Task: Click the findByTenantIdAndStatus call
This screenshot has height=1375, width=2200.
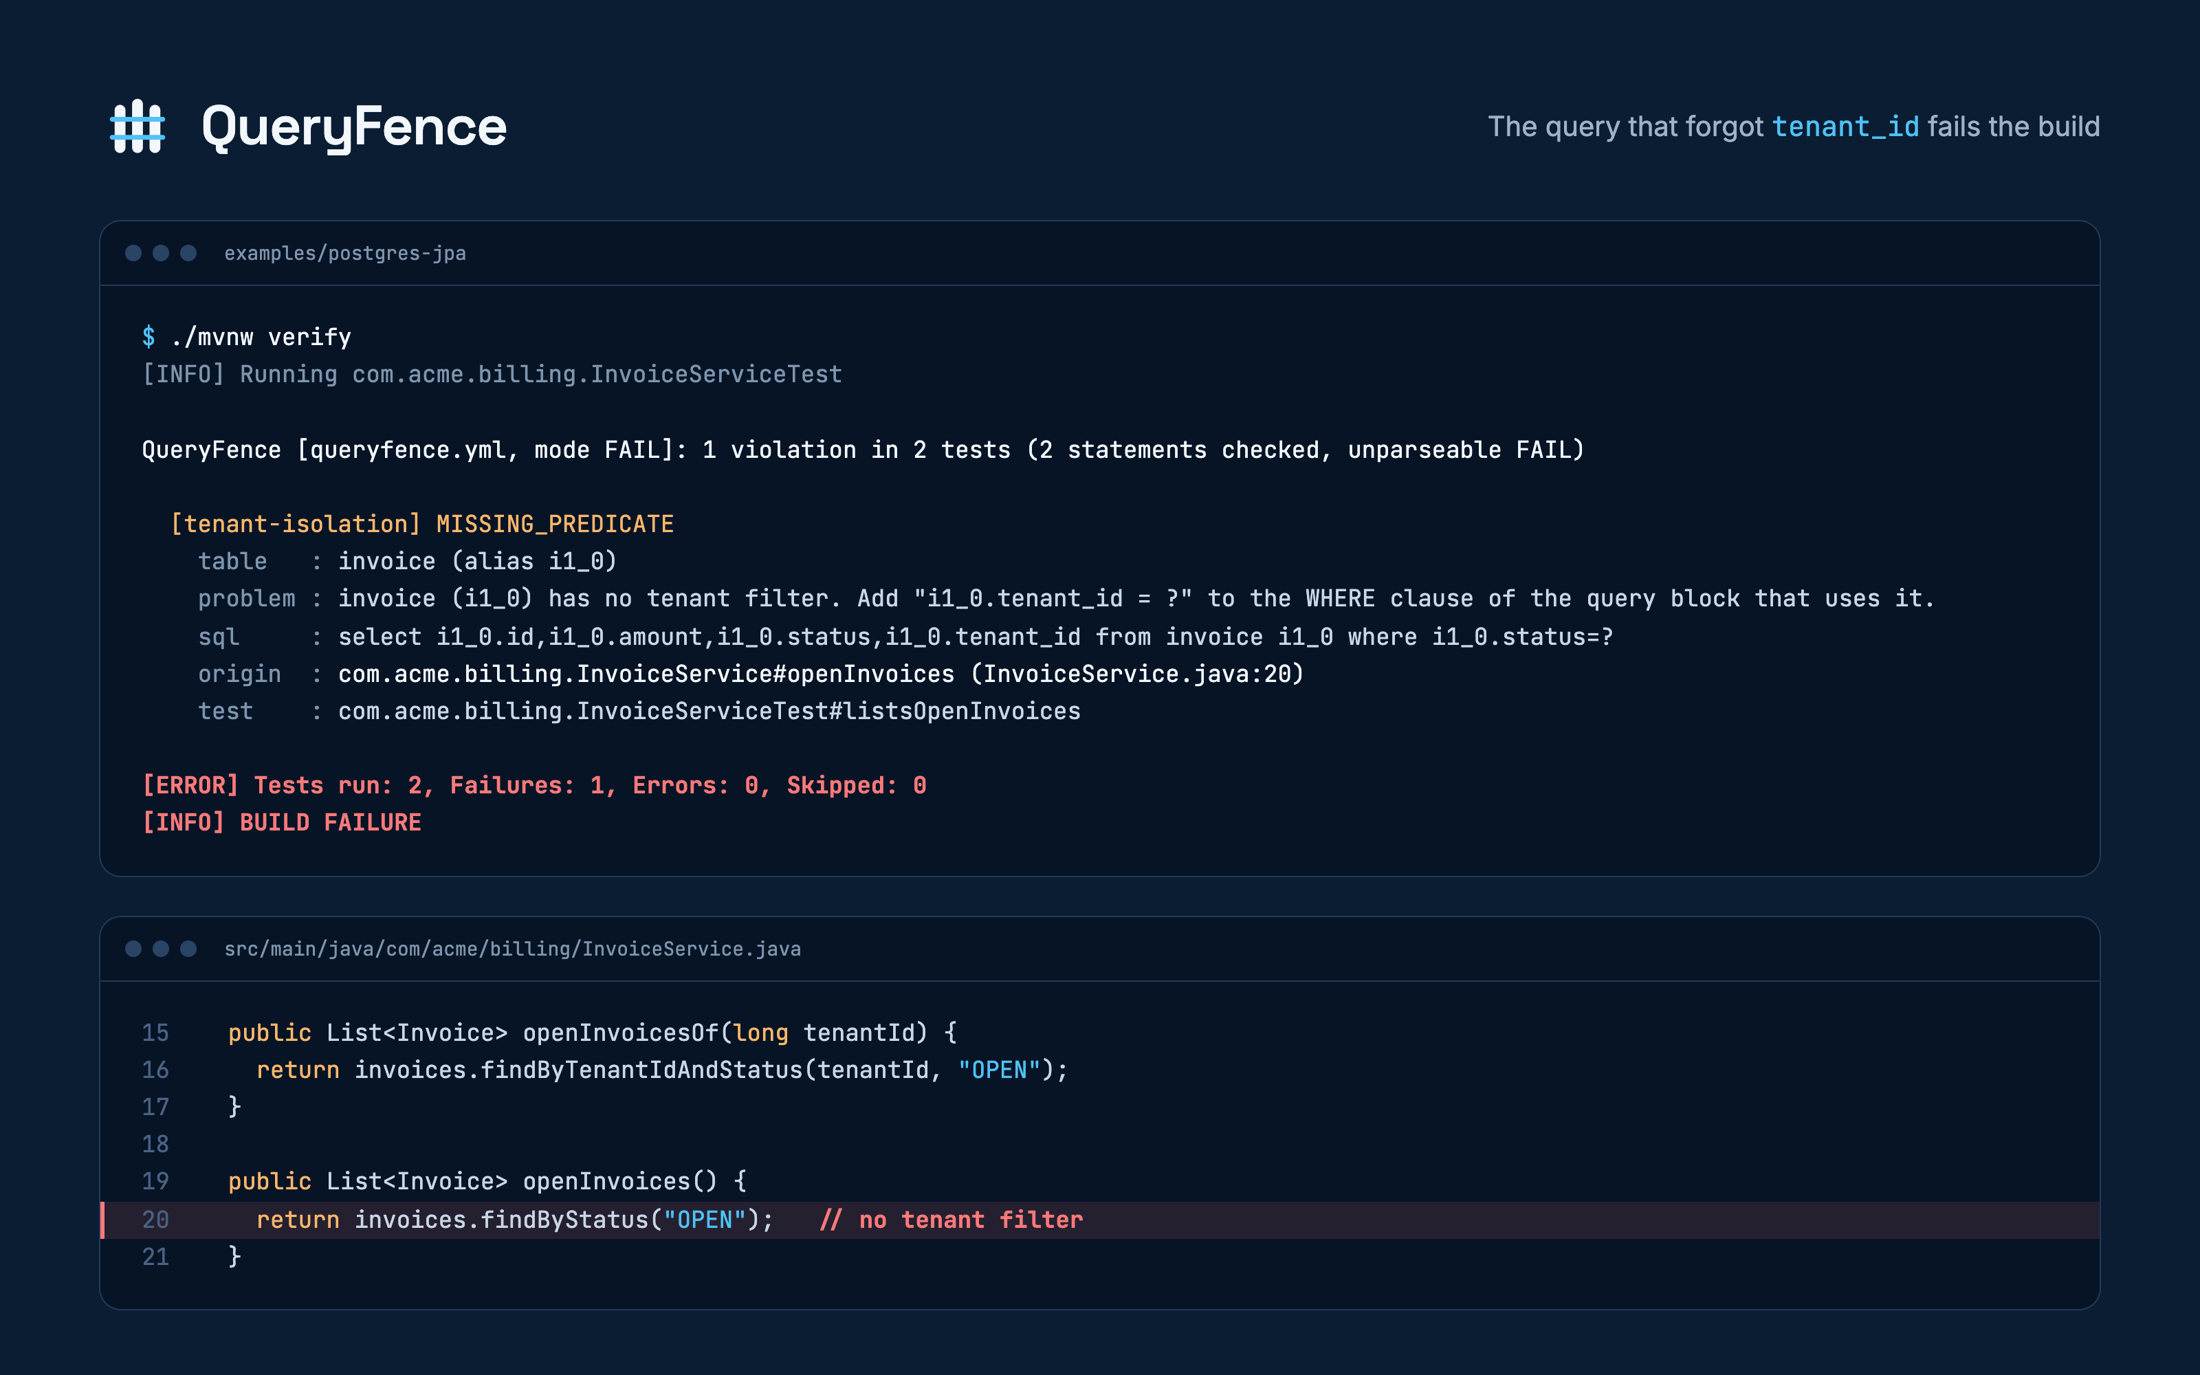Action: coord(711,1070)
